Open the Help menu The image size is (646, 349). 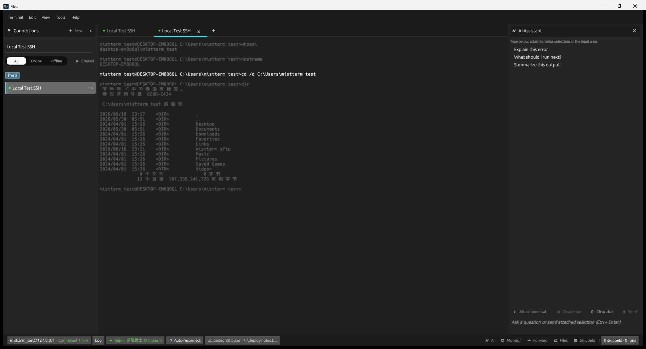tap(75, 17)
